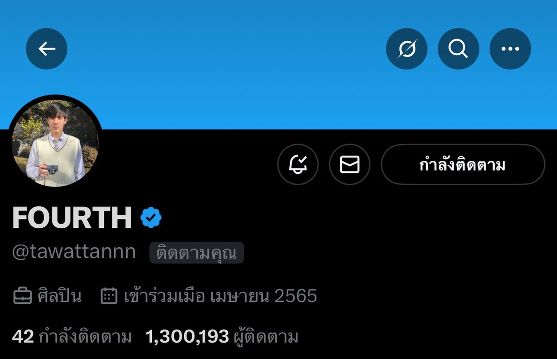Click the calendar joined-date icon
The image size is (557, 359).
[109, 296]
